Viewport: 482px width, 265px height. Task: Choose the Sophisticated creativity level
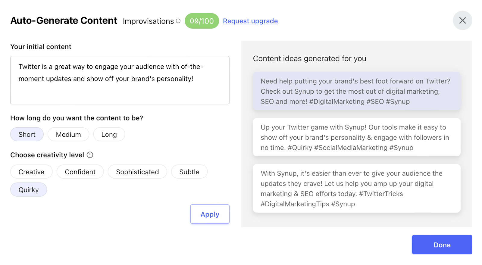point(137,172)
